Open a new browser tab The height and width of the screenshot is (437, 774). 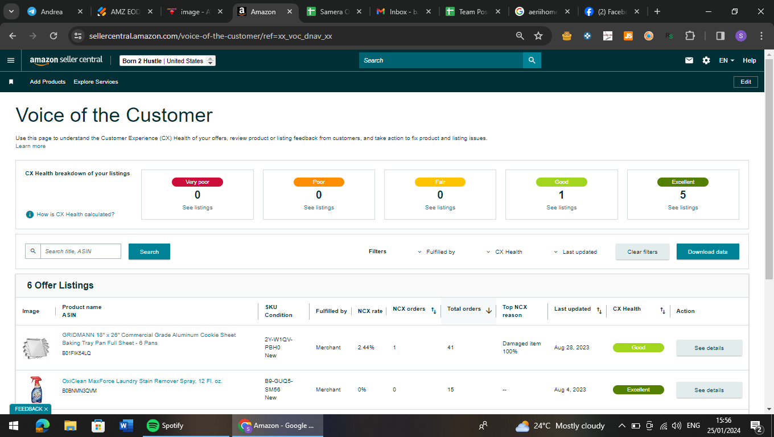point(657,11)
